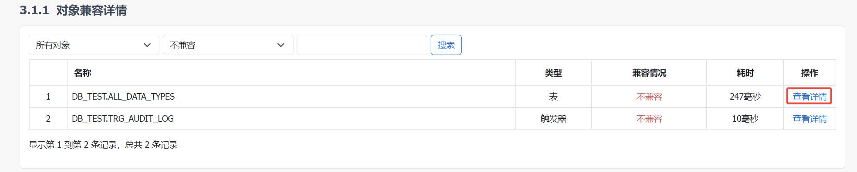The image size is (857, 172).
Task: Open the 所有对象 object type dropdown
Action: click(94, 45)
